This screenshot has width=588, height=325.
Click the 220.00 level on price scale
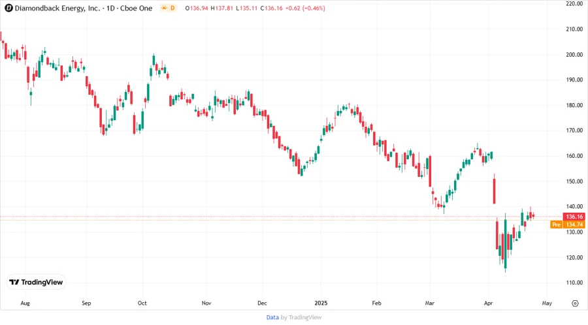pyautogui.click(x=574, y=4)
